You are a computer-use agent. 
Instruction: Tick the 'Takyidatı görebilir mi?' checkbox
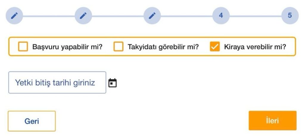coord(119,47)
